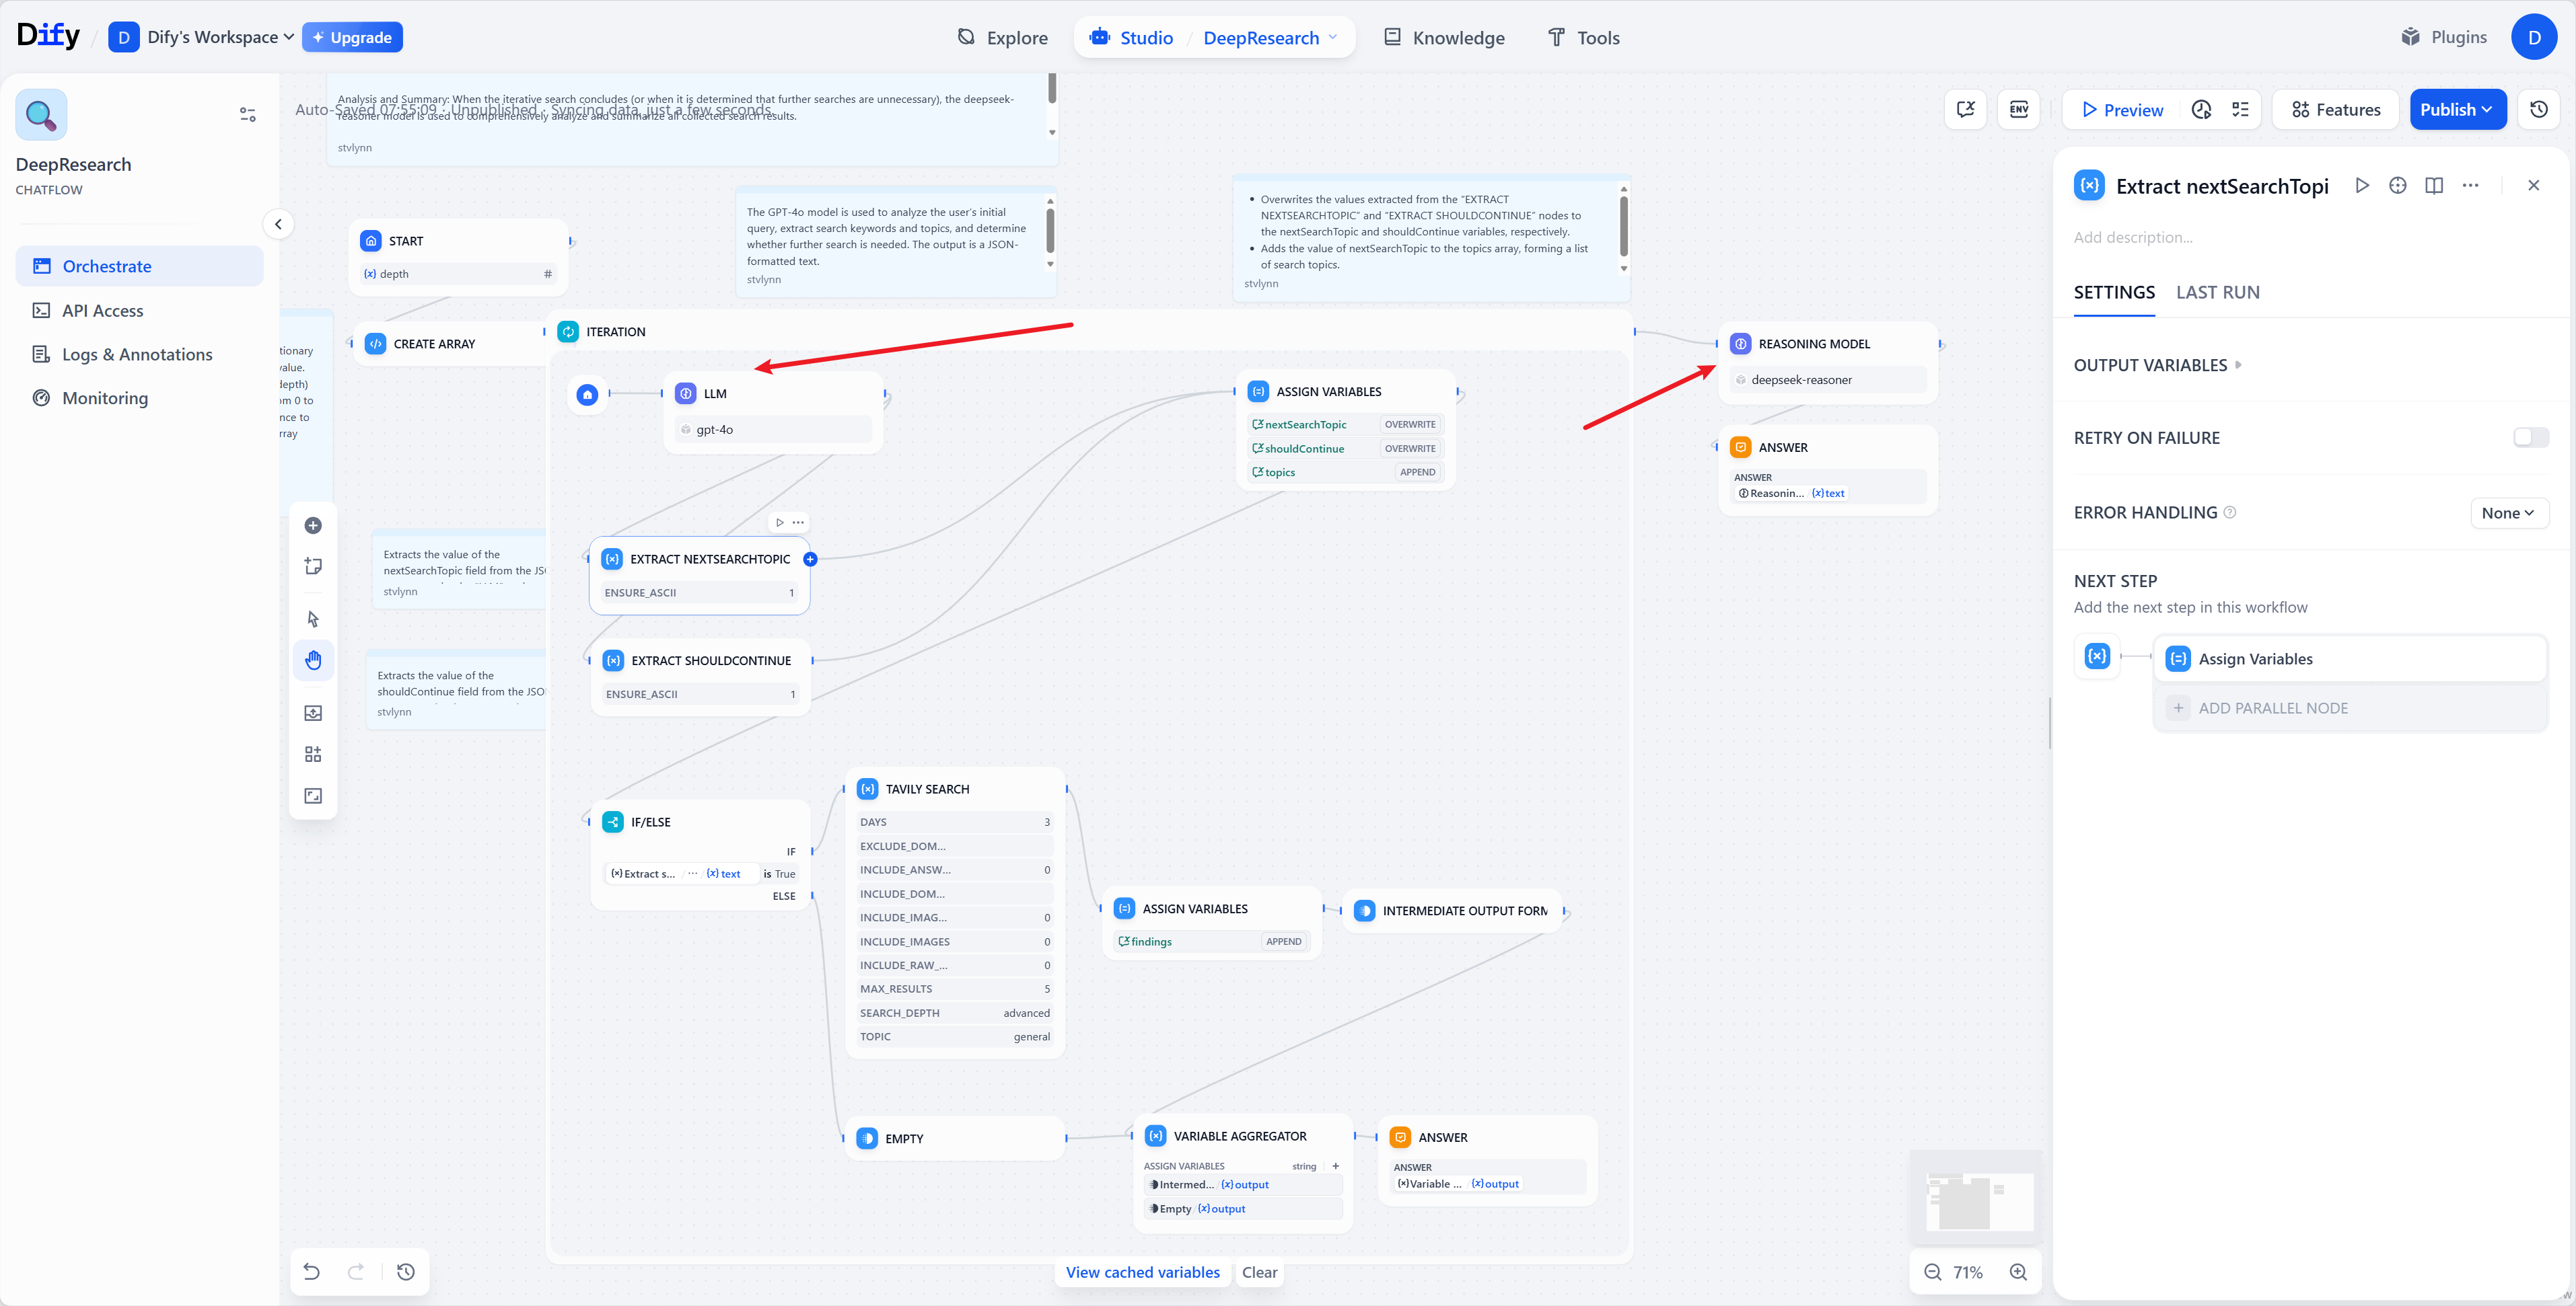Undo the last canvas change
This screenshot has height=1306, width=2576.
pyautogui.click(x=311, y=1271)
